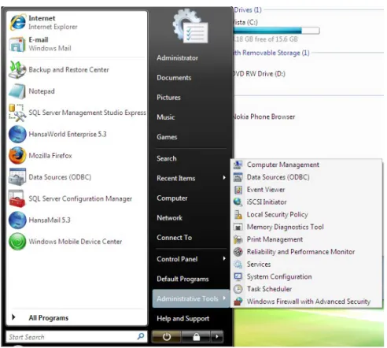Click Task Scheduler clock icon
The height and width of the screenshot is (348, 387).
(x=238, y=289)
